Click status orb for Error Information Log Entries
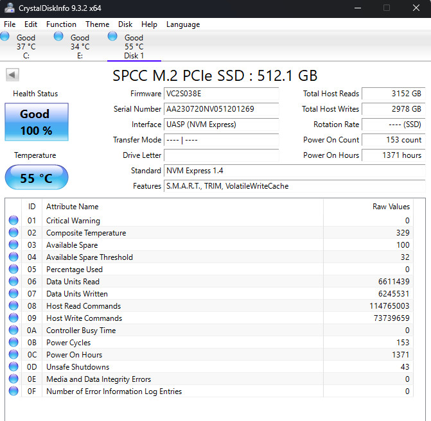431x421 pixels. pos(13,391)
